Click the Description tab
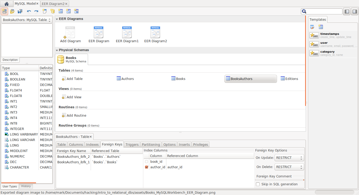The image size is (359, 195). tap(10, 60)
